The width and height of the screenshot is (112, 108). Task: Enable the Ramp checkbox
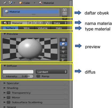click(38, 76)
